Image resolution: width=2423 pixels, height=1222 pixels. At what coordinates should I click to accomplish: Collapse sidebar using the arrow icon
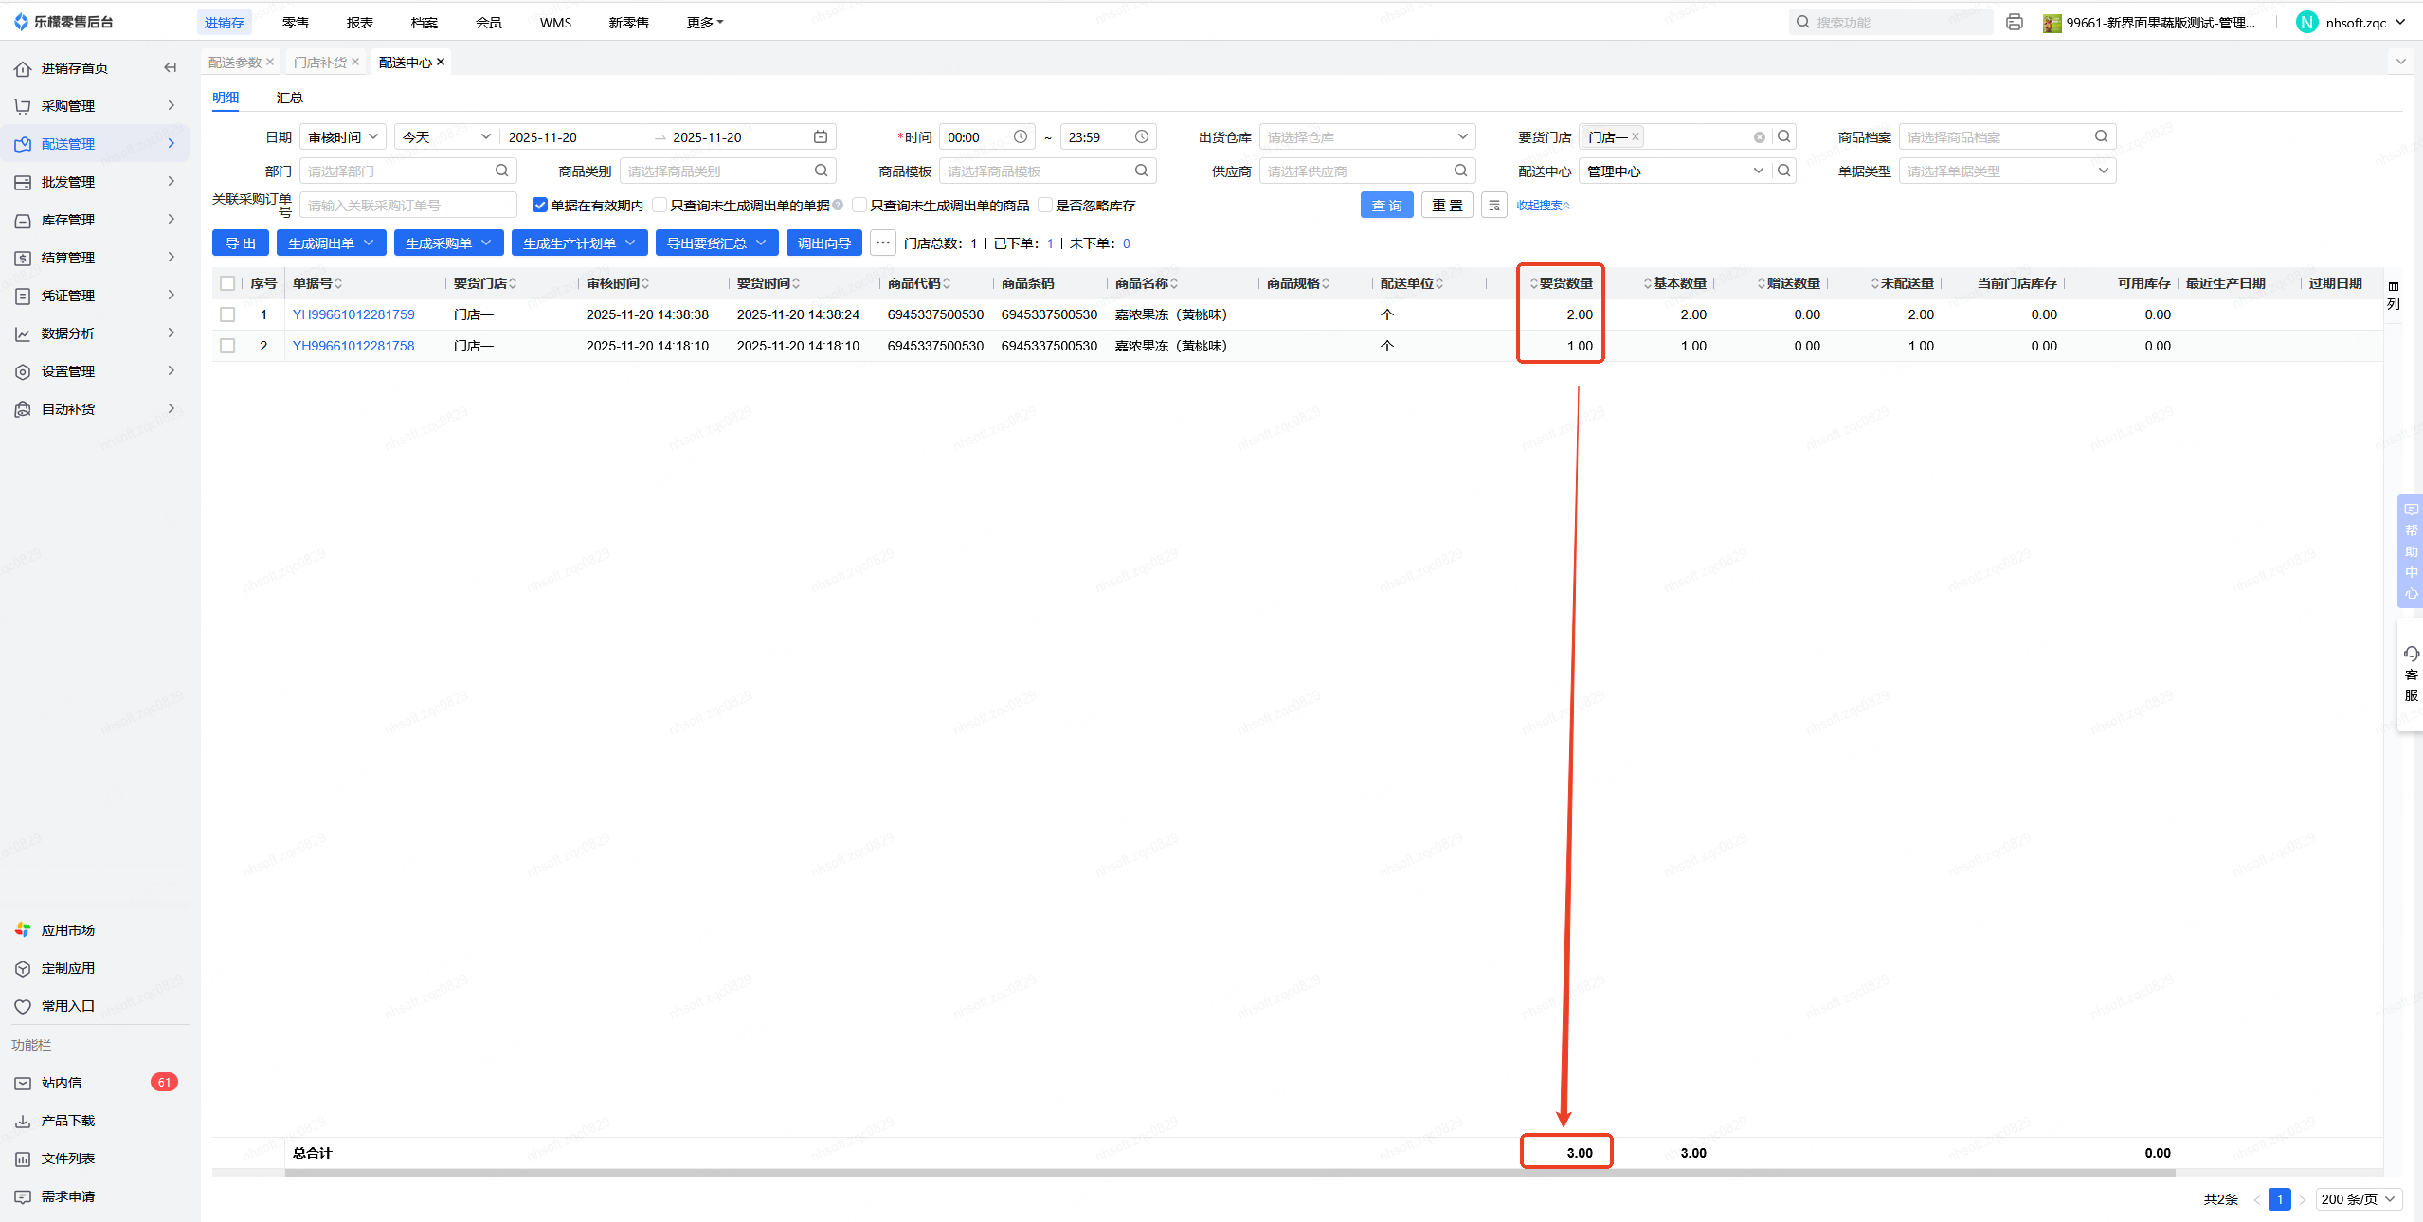click(x=170, y=67)
